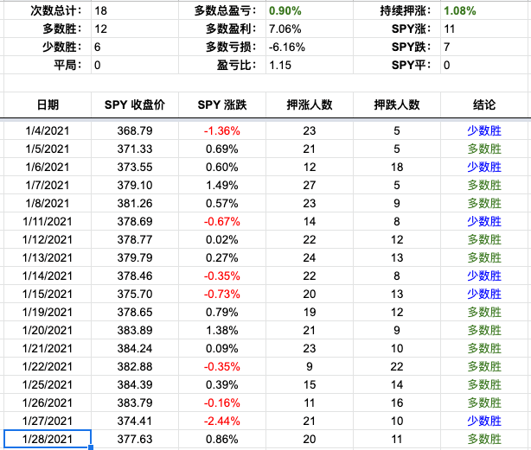Image resolution: width=531 pixels, height=450 pixels.
Task: Select the change cell 0.60%
Action: coord(222,167)
